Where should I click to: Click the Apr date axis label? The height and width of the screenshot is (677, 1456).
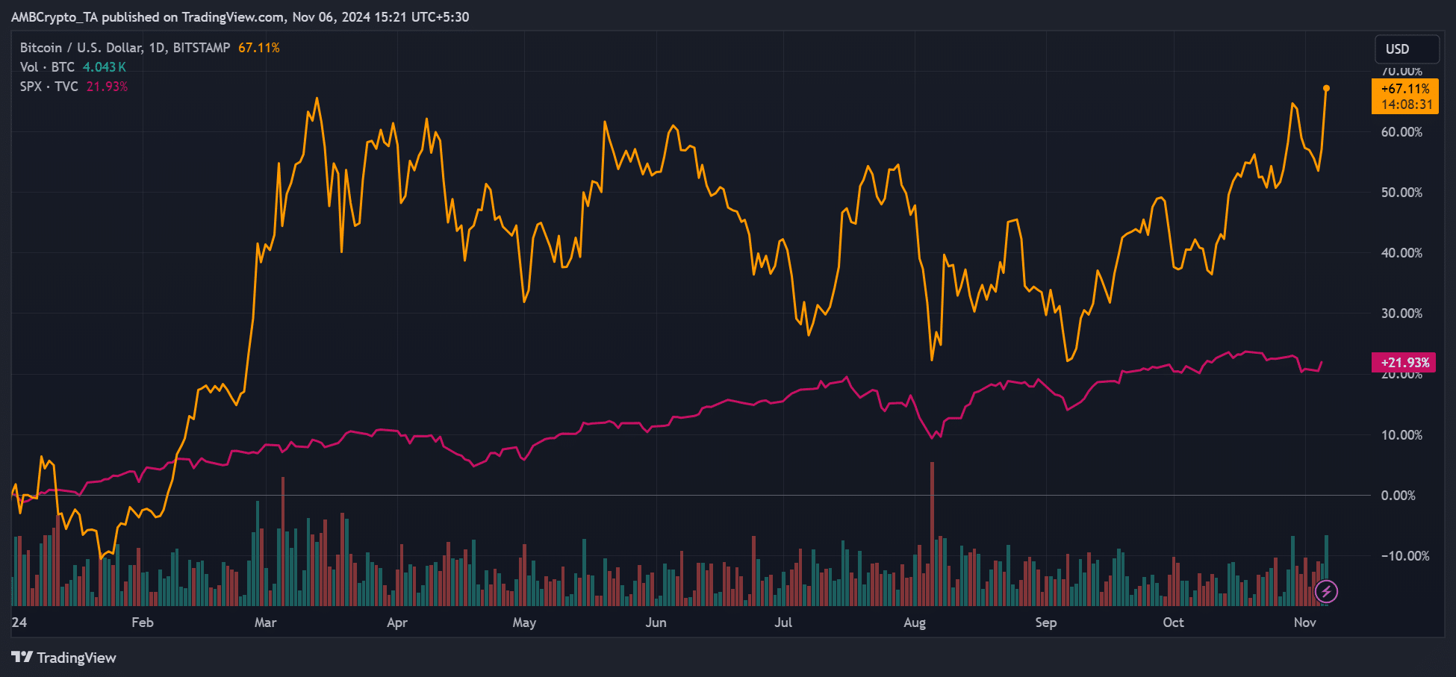coord(397,623)
